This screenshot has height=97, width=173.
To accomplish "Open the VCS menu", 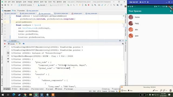I will click(x=54, y=2).
